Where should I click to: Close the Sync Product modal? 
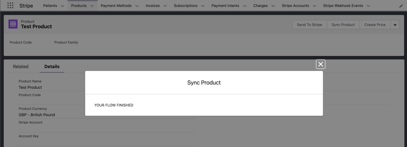320,64
